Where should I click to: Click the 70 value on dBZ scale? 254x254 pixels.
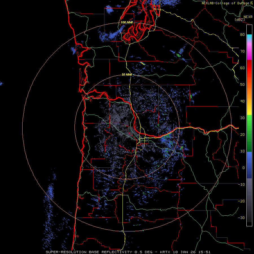(242, 51)
